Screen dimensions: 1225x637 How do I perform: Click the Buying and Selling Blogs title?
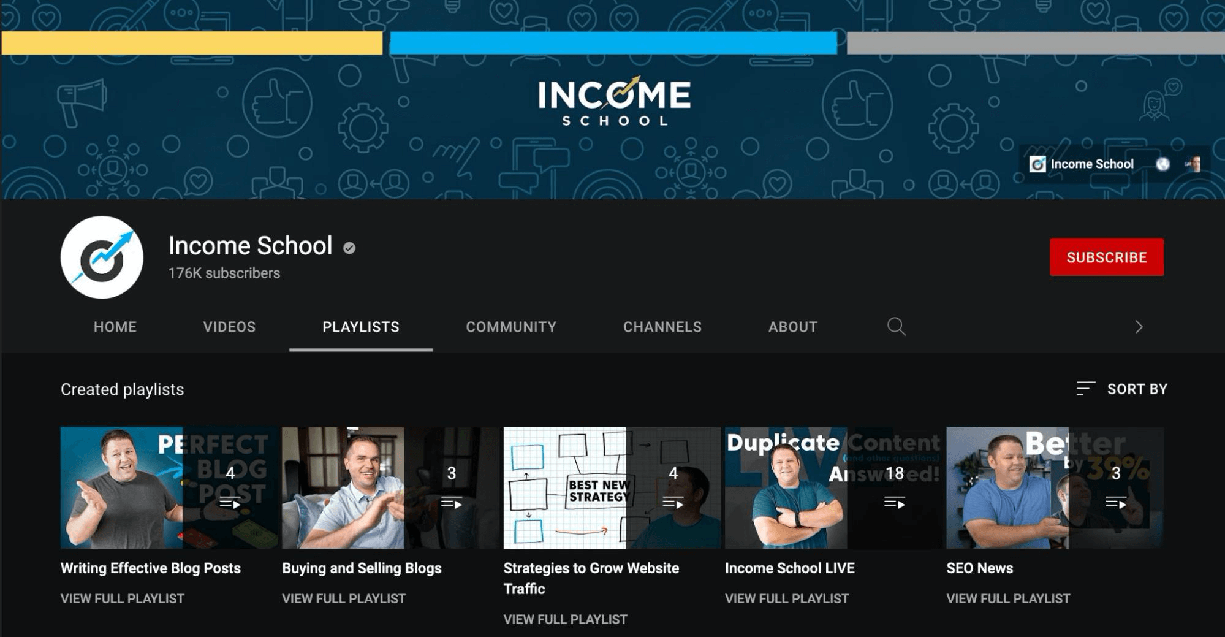pyautogui.click(x=362, y=568)
